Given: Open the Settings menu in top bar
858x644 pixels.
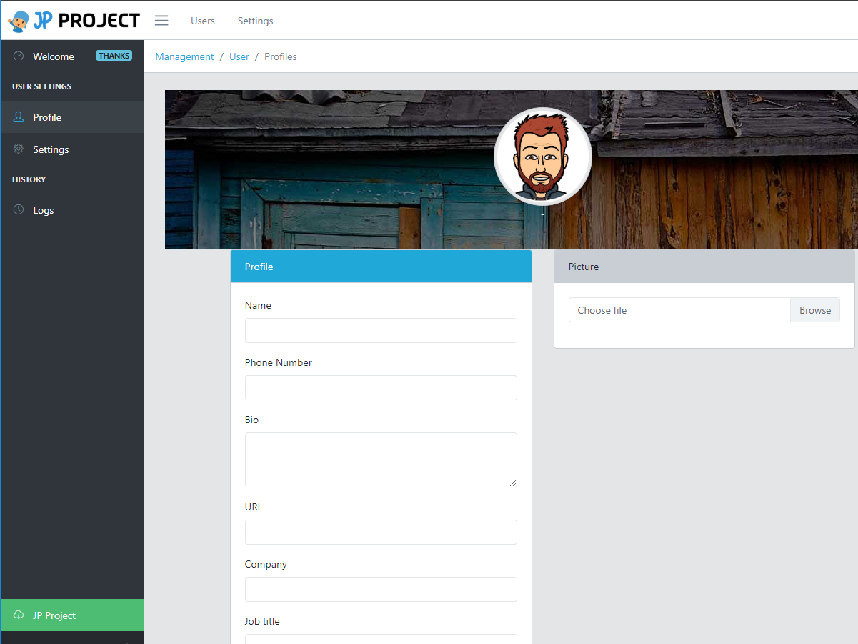Looking at the screenshot, I should tap(255, 21).
